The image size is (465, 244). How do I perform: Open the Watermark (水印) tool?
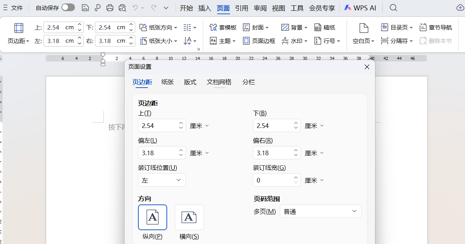coord(294,41)
